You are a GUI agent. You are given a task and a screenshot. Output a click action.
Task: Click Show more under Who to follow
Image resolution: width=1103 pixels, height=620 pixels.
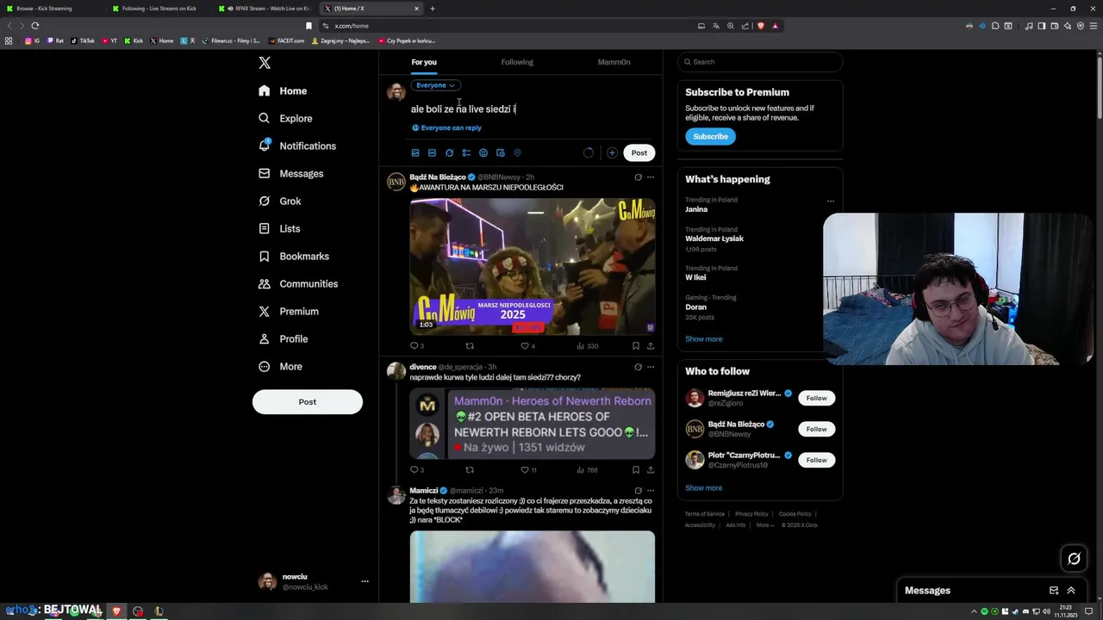pyautogui.click(x=703, y=488)
